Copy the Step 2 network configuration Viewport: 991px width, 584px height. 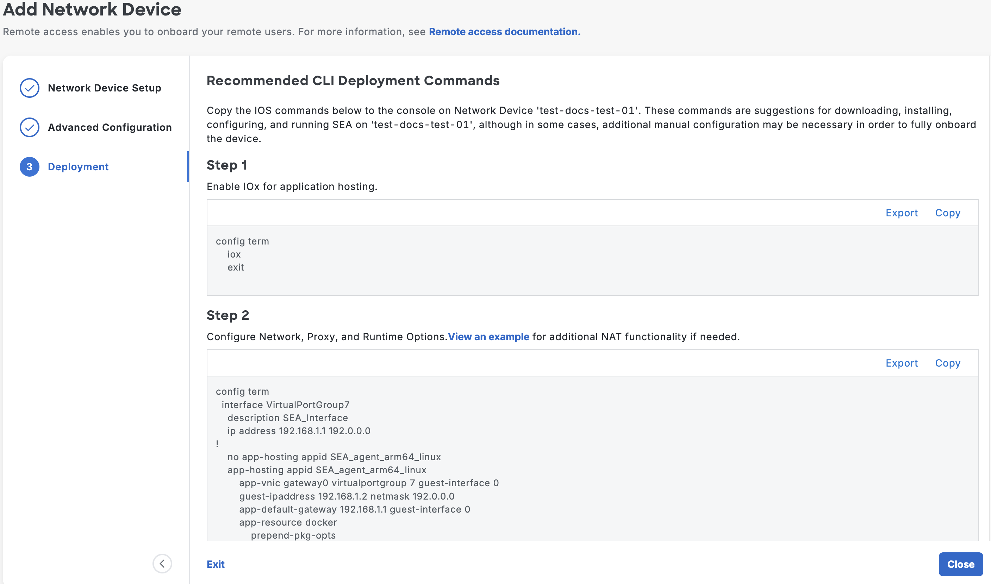(x=948, y=363)
